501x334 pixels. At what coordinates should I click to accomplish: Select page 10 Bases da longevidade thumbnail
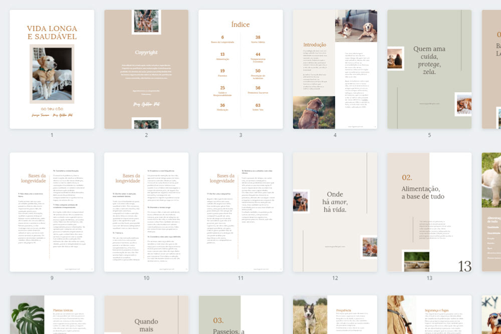tap(146, 212)
